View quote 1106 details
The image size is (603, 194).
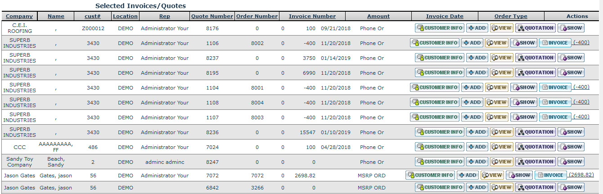(496, 43)
